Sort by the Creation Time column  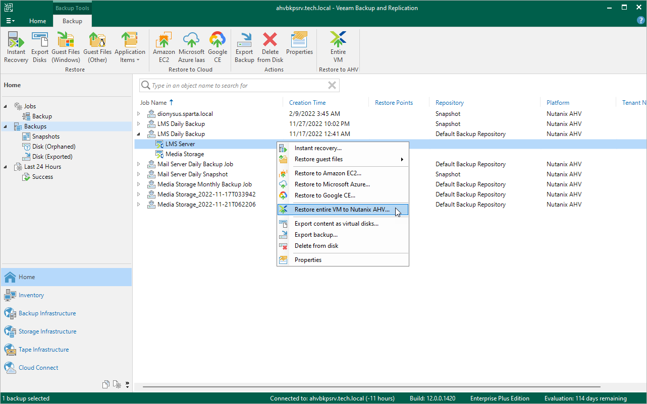click(x=307, y=103)
